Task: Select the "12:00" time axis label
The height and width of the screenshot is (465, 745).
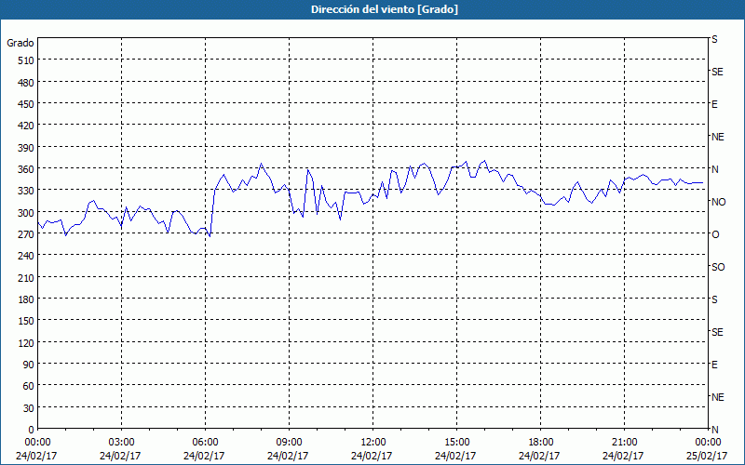Action: coord(373,443)
